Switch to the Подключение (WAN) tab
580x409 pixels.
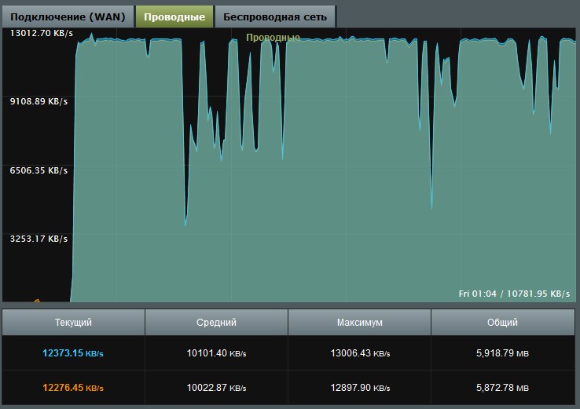click(x=68, y=16)
